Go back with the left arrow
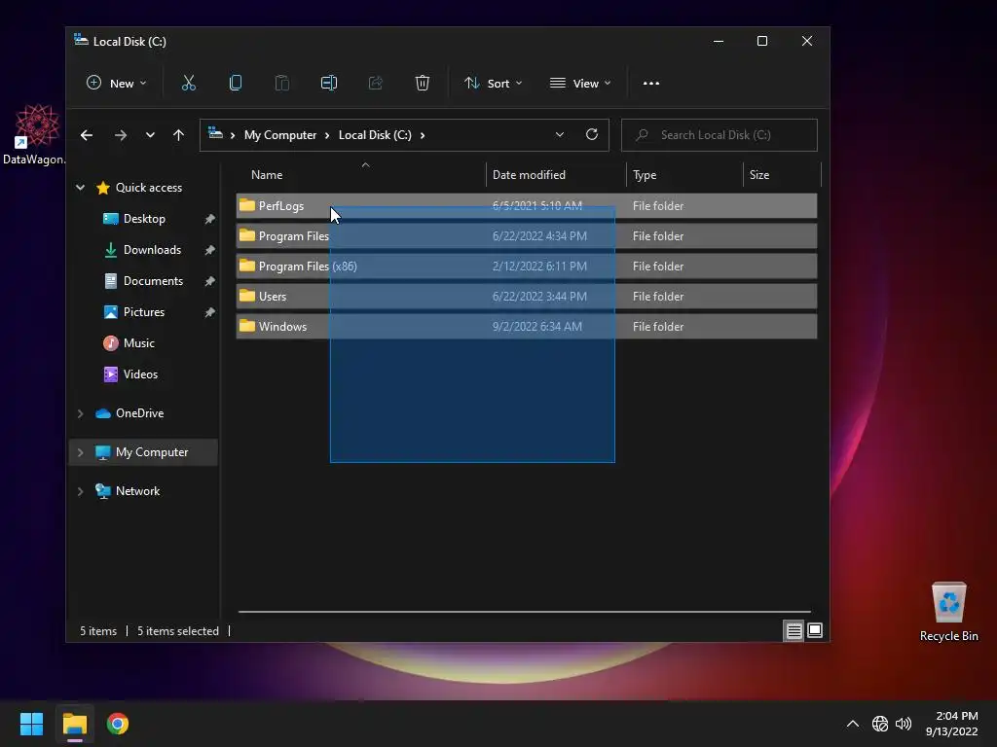Viewport: 997px width, 747px height. coord(87,135)
